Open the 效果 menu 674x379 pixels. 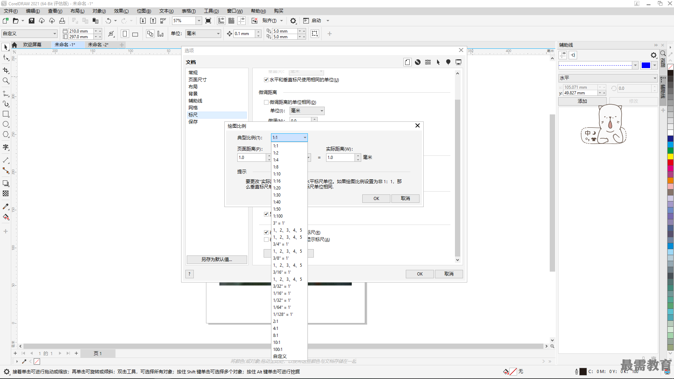pyautogui.click(x=121, y=11)
